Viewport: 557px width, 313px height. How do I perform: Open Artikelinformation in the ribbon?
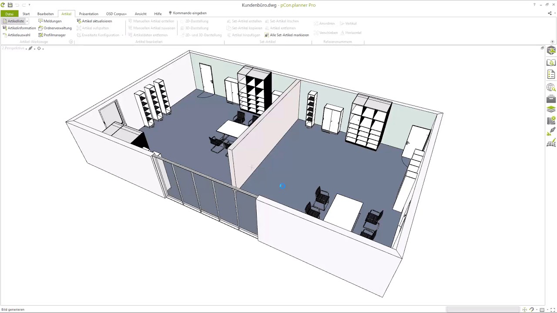(19, 28)
